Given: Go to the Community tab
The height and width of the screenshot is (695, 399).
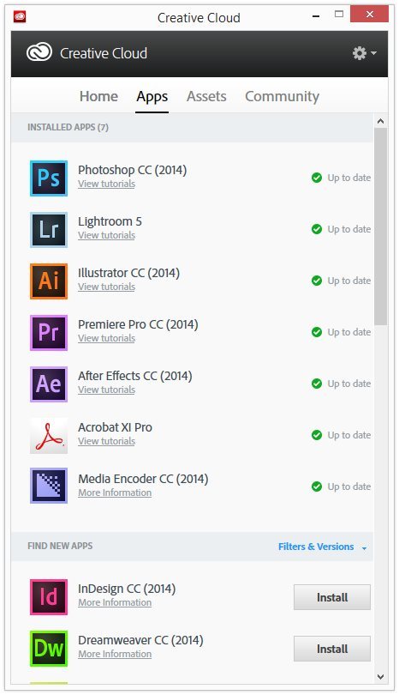Looking at the screenshot, I should (282, 97).
